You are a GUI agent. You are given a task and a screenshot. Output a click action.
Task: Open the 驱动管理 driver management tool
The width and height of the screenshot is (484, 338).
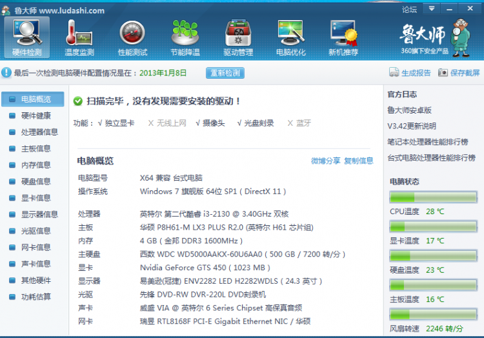point(238,37)
